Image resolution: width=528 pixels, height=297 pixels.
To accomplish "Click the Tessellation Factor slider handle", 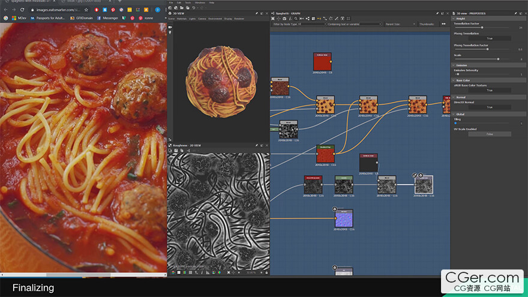I will (x=482, y=28).
